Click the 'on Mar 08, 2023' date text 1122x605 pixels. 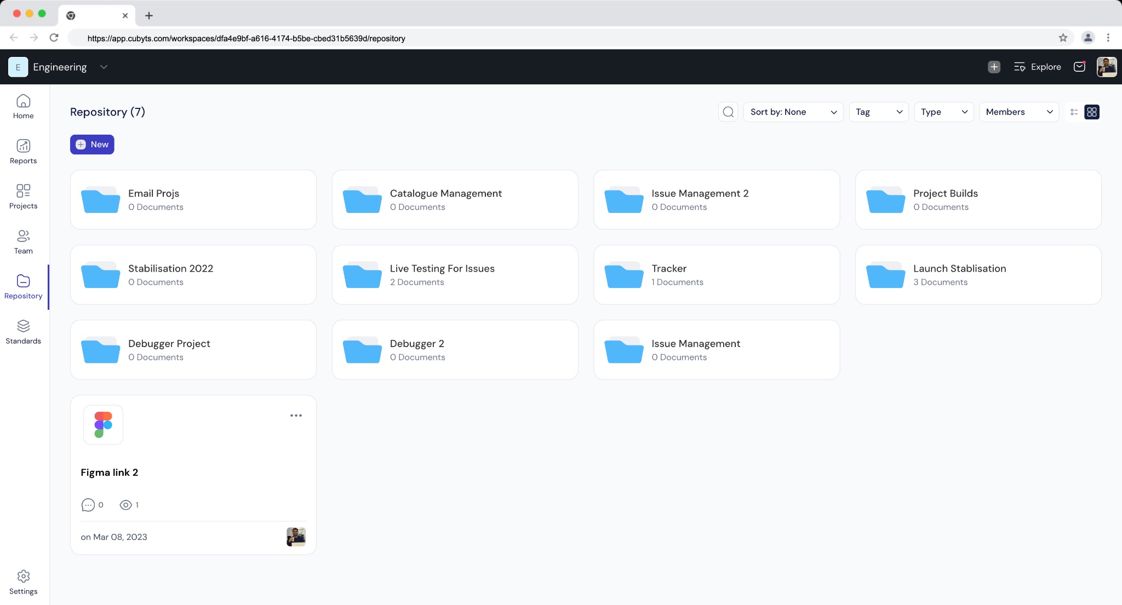point(114,537)
